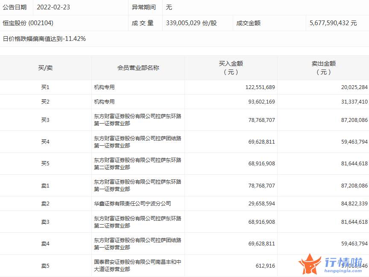
Task: Click the 成交金额 label
Action: [x=248, y=23]
